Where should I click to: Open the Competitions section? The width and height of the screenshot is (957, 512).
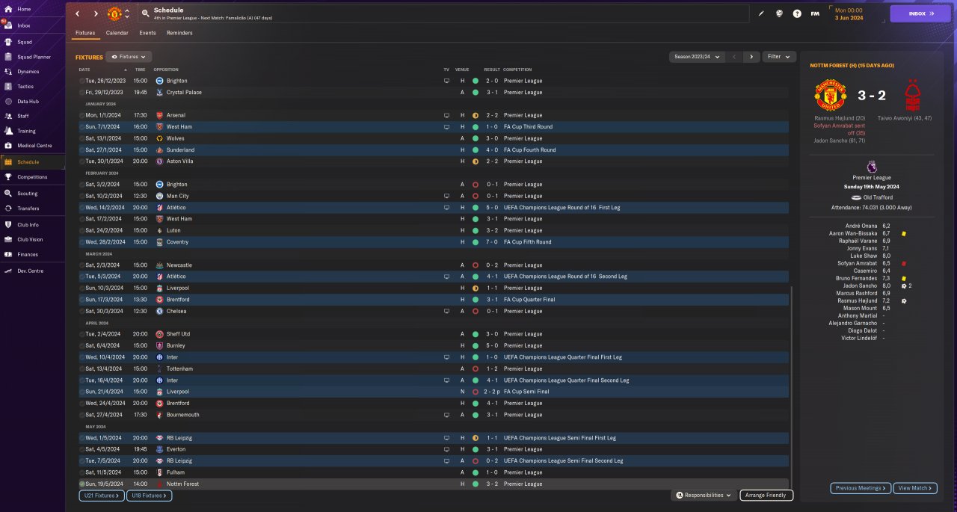pos(32,177)
